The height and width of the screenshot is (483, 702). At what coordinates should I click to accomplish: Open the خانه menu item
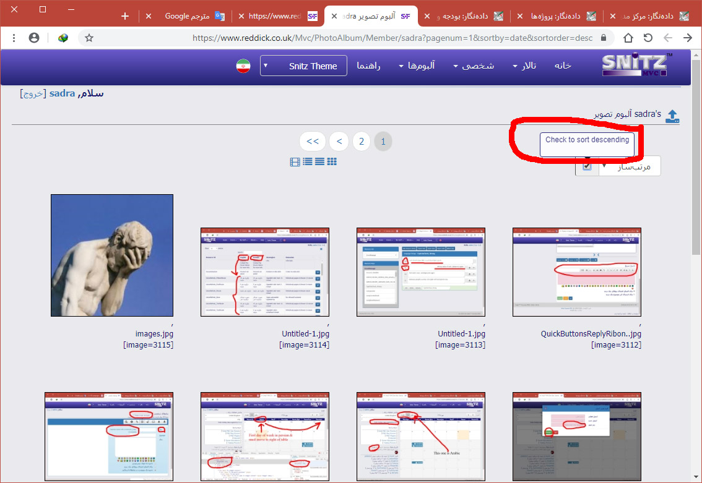(563, 66)
